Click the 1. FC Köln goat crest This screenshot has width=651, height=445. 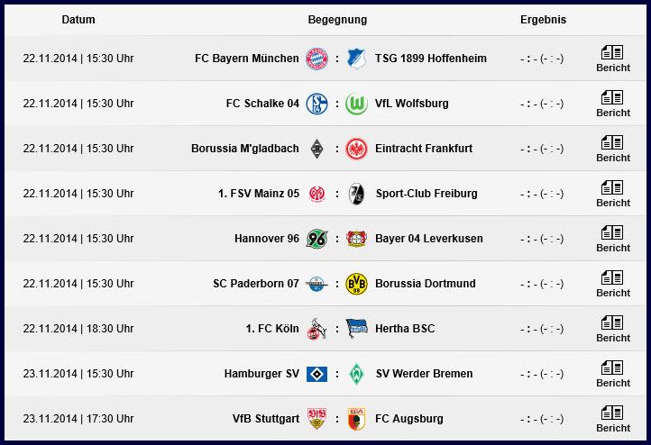[x=316, y=330]
